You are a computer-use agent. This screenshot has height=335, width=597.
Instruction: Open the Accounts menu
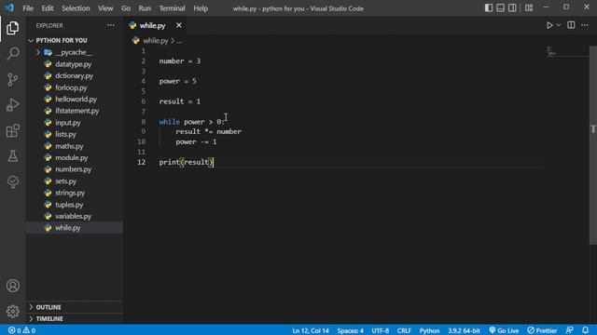pyautogui.click(x=12, y=286)
